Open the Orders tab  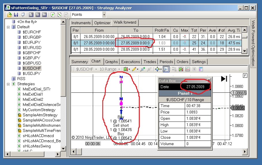182,62
